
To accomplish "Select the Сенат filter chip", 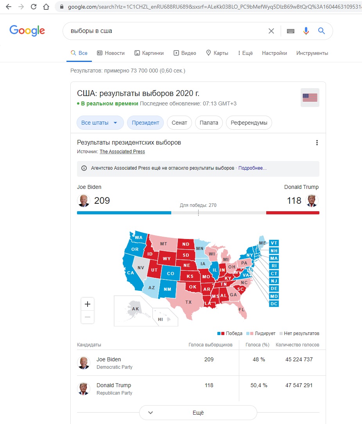I will (x=179, y=123).
